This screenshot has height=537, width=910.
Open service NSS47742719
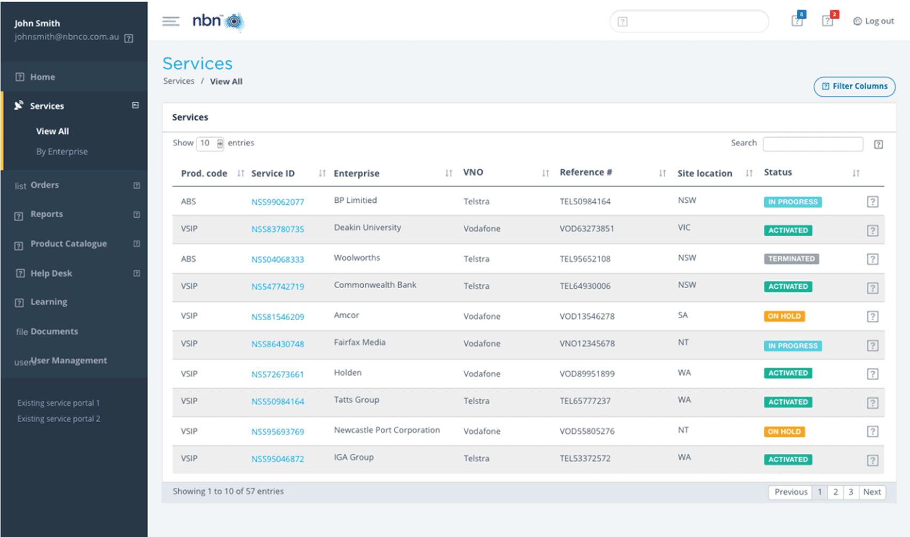click(278, 287)
